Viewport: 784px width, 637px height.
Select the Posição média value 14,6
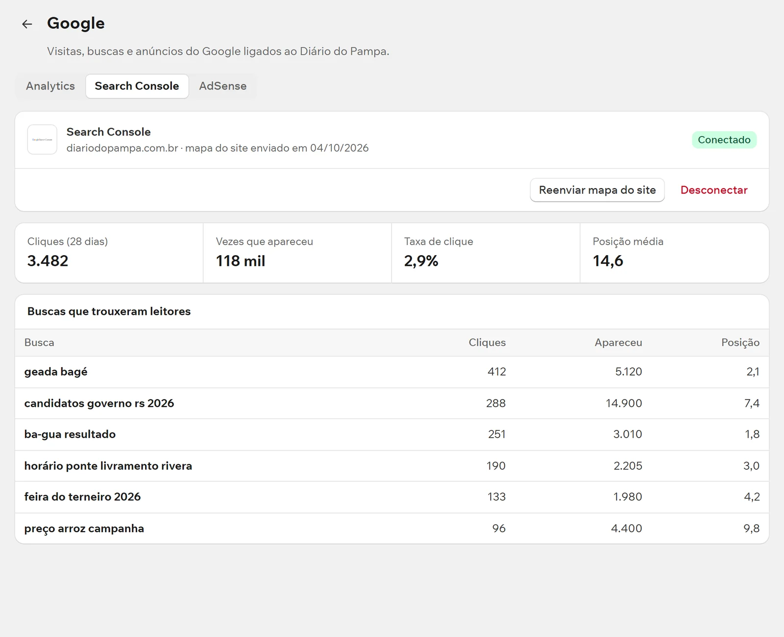[x=608, y=261]
